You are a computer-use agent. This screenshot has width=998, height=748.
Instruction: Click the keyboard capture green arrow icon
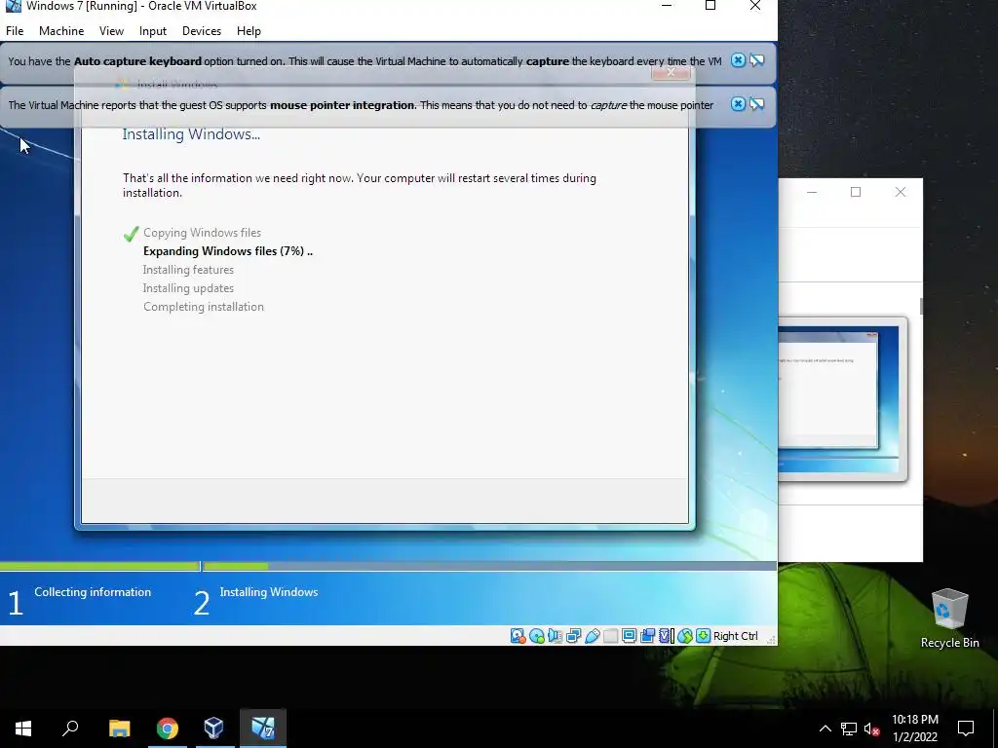pos(703,636)
